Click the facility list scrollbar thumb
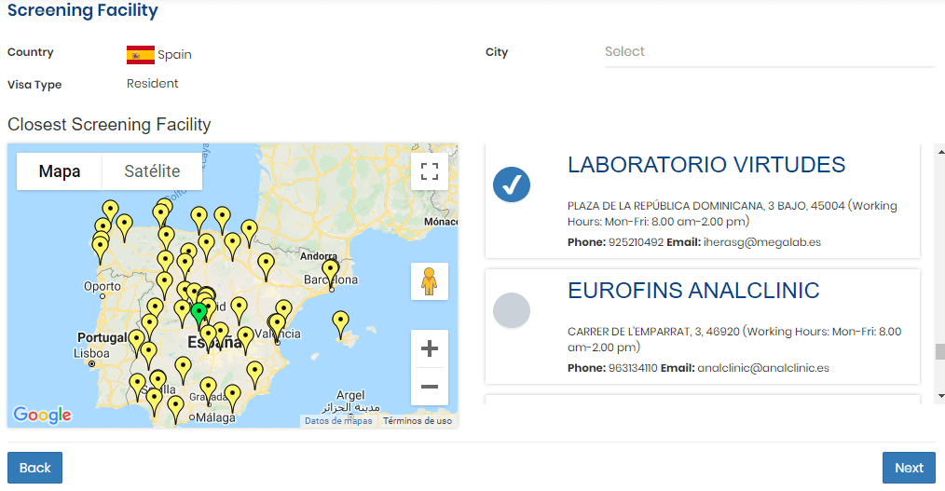This screenshot has width=945, height=491. [x=939, y=351]
